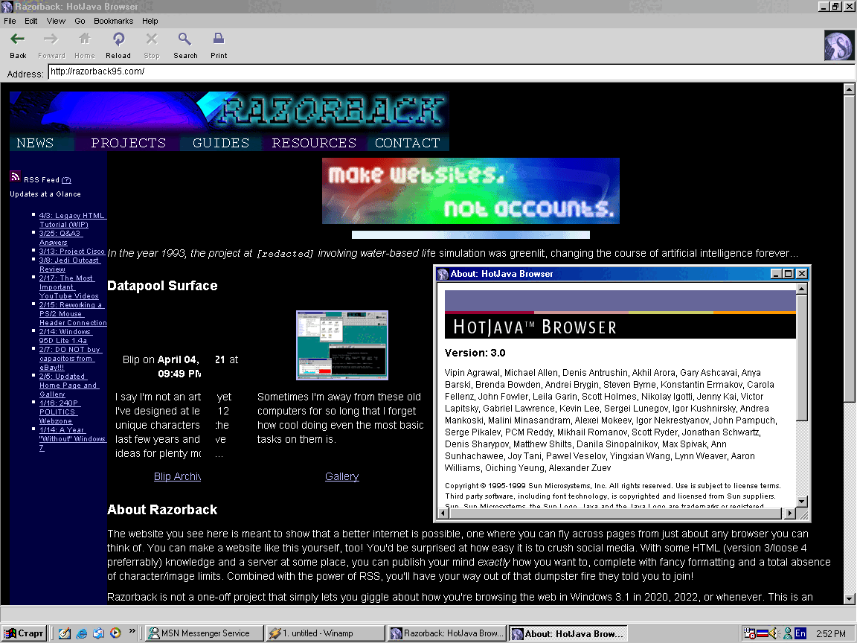The height and width of the screenshot is (643, 857).
Task: Open the Search magnifier tool
Action: (184, 39)
